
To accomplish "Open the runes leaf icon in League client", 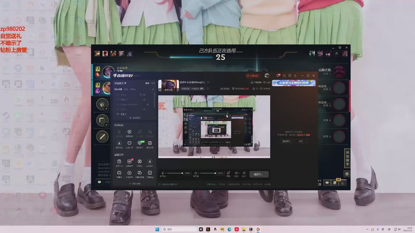I will pos(102,104).
